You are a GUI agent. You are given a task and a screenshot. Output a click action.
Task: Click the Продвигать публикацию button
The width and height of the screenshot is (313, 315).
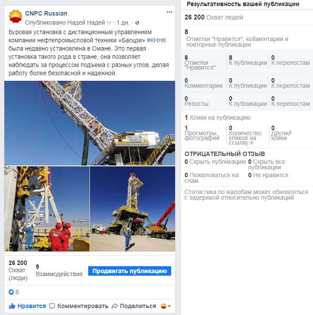[130, 271]
